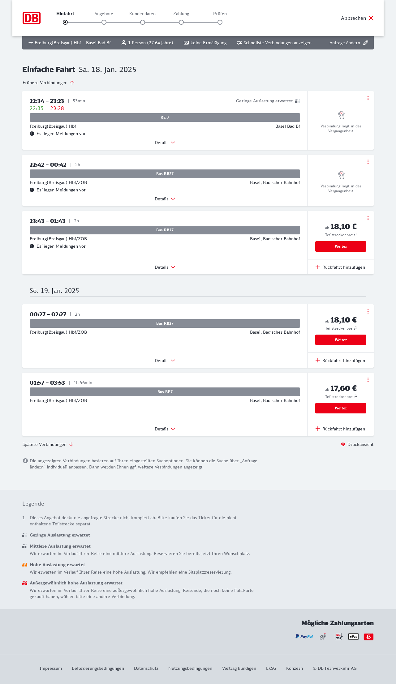Show Frühere Verbindungen
Image resolution: width=396 pixels, height=684 pixels.
tap(49, 83)
